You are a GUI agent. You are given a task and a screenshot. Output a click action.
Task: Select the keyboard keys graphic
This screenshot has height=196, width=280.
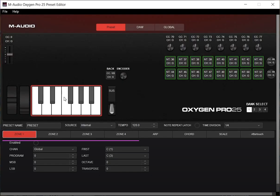(x=66, y=101)
